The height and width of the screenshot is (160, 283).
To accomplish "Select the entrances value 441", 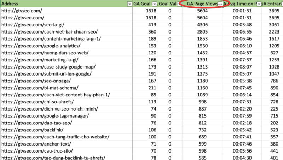I will 272,151.
